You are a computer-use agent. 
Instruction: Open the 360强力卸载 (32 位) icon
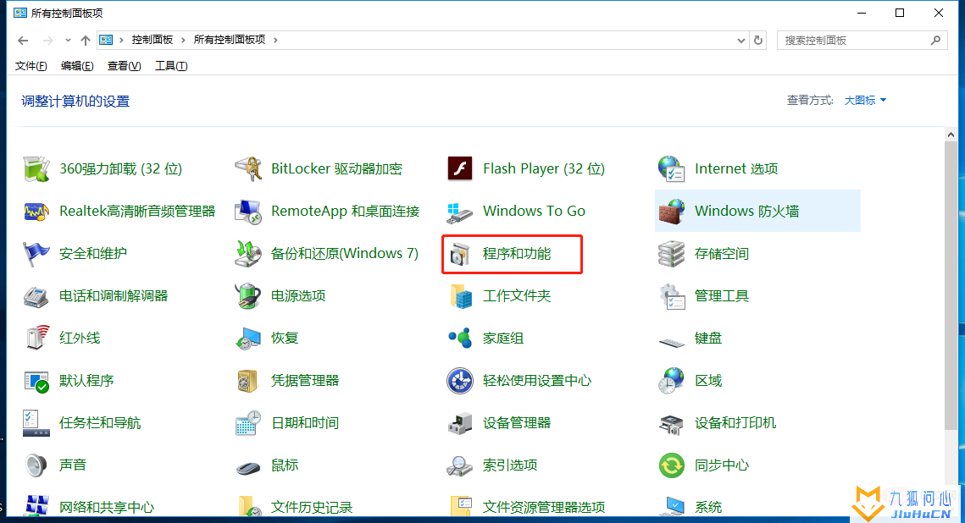(36, 169)
